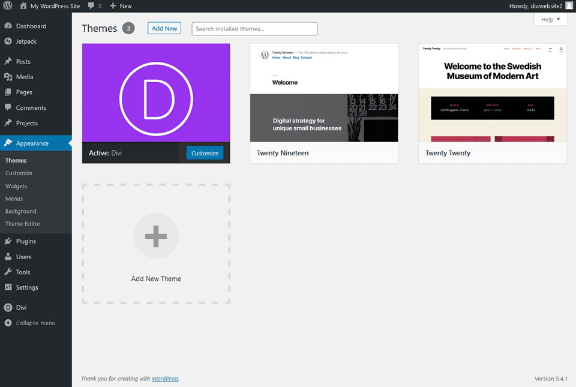Open the Posts menu item
The height and width of the screenshot is (387, 576).
21,61
